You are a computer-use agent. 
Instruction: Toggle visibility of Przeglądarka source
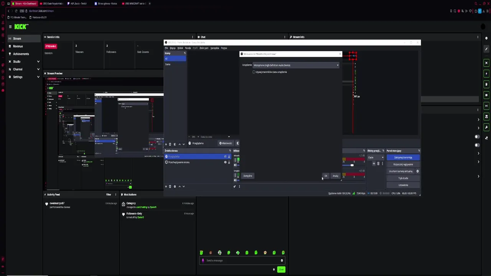point(225,157)
